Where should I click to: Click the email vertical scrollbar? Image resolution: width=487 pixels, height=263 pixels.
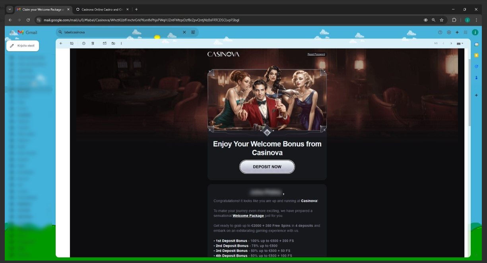pos(469,92)
